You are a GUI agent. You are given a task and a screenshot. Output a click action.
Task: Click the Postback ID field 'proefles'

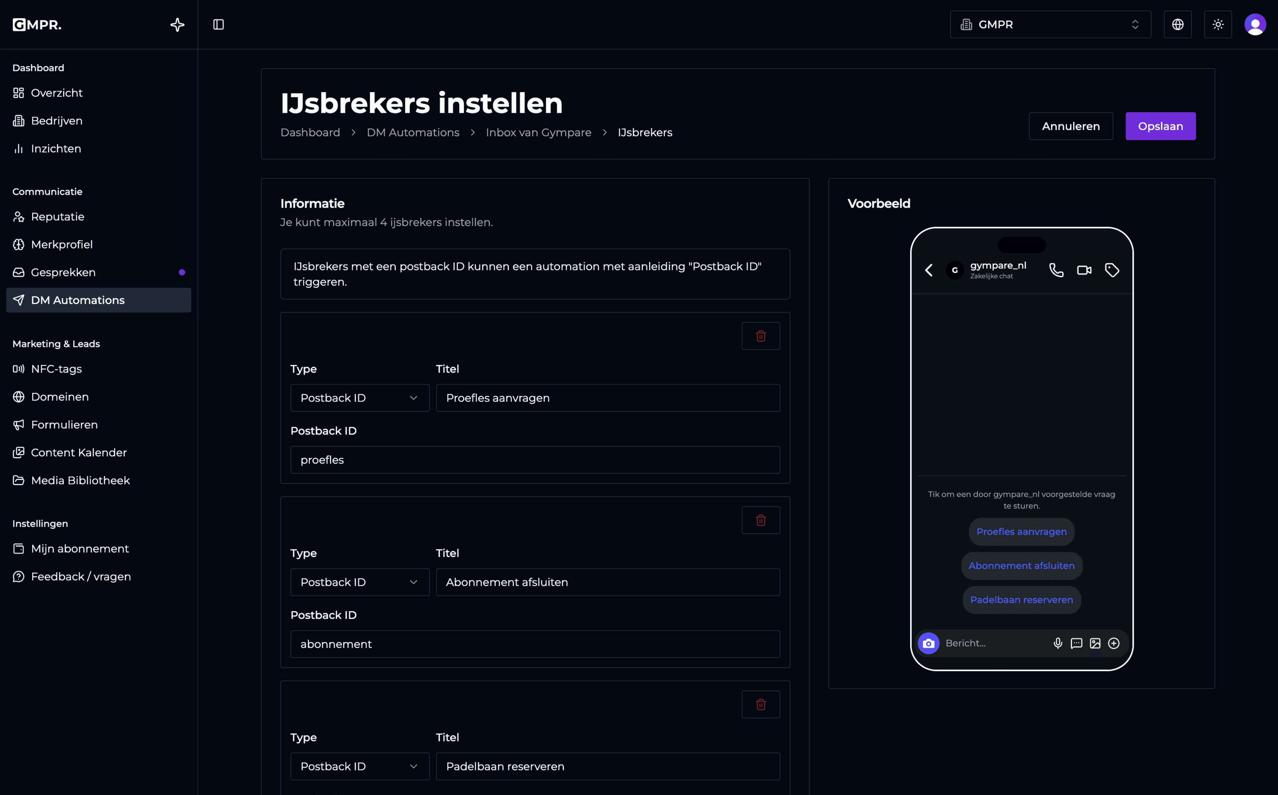coord(535,460)
